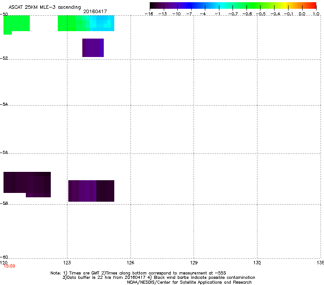The height and width of the screenshot is (285, 324).
Task: Click the 0.0 label on the color scale
Action: click(x=302, y=14)
